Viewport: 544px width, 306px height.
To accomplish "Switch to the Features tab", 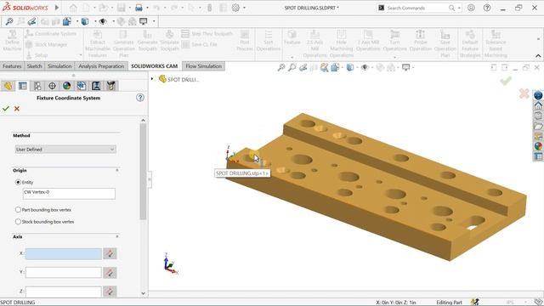I will click(x=12, y=66).
